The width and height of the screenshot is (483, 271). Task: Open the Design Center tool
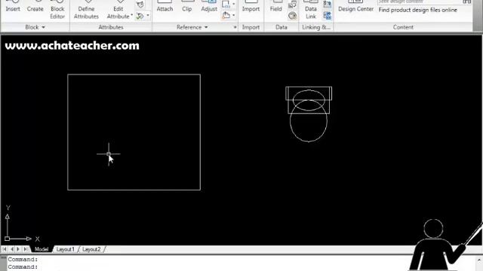[355, 7]
